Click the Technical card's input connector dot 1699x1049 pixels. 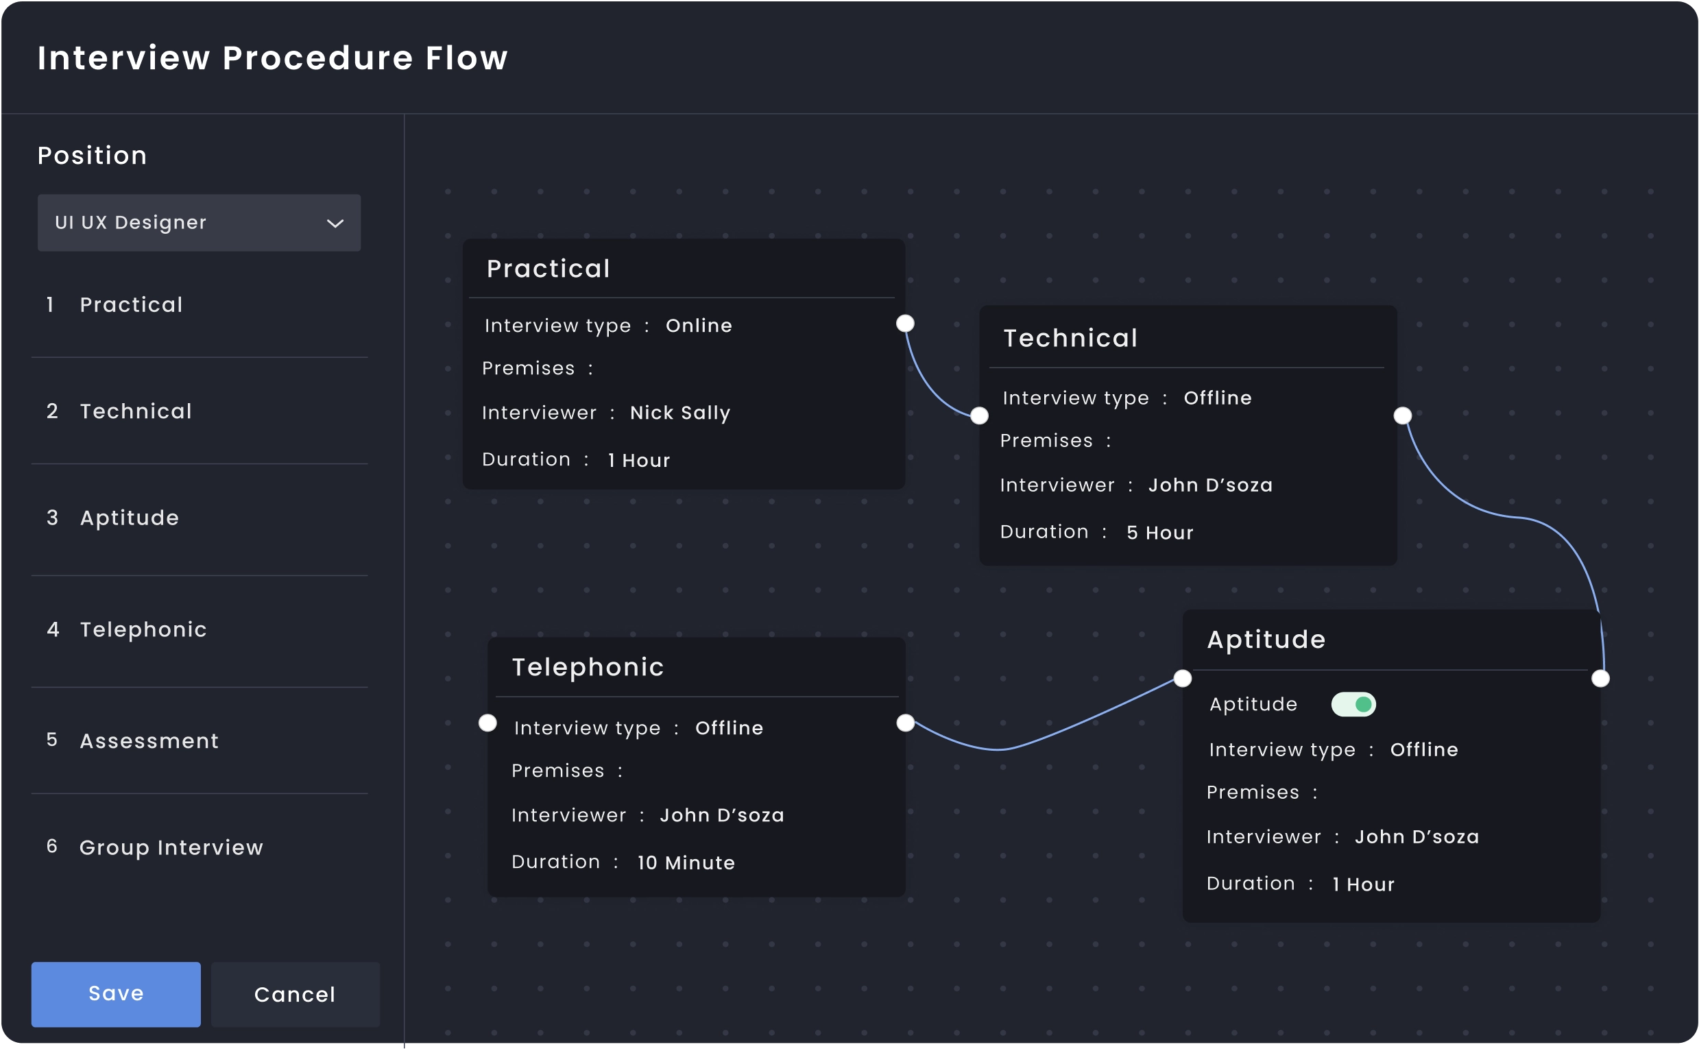click(979, 415)
